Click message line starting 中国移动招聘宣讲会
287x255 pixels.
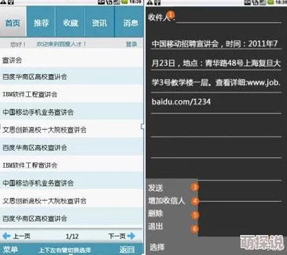[214, 43]
